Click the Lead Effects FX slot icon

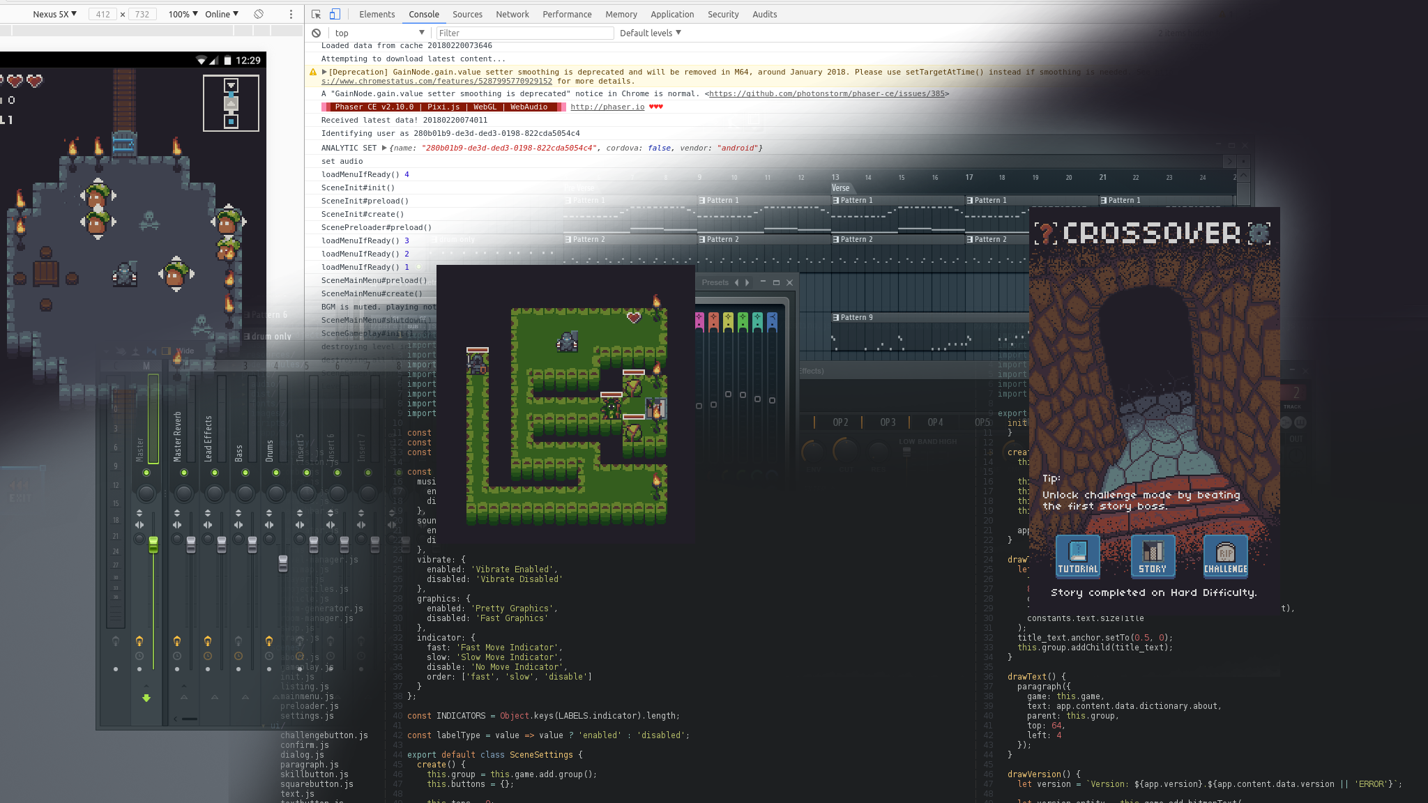coord(208,641)
